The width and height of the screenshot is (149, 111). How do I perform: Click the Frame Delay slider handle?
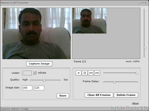[x=115, y=82]
